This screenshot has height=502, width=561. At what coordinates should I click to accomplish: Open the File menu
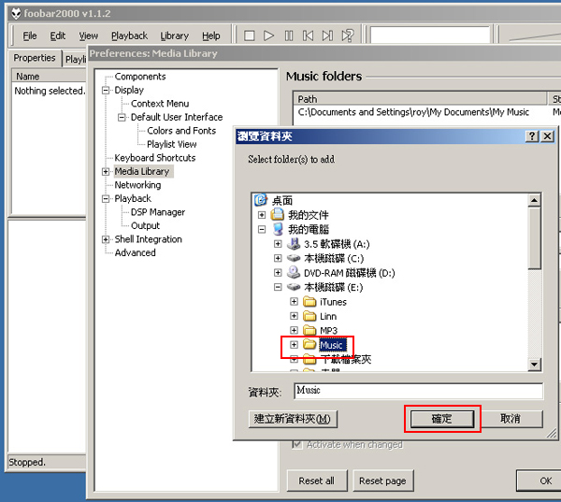(x=30, y=36)
